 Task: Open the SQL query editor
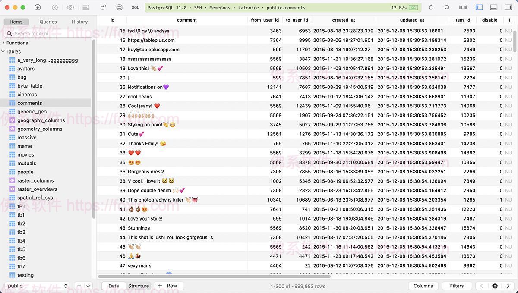point(135,7)
